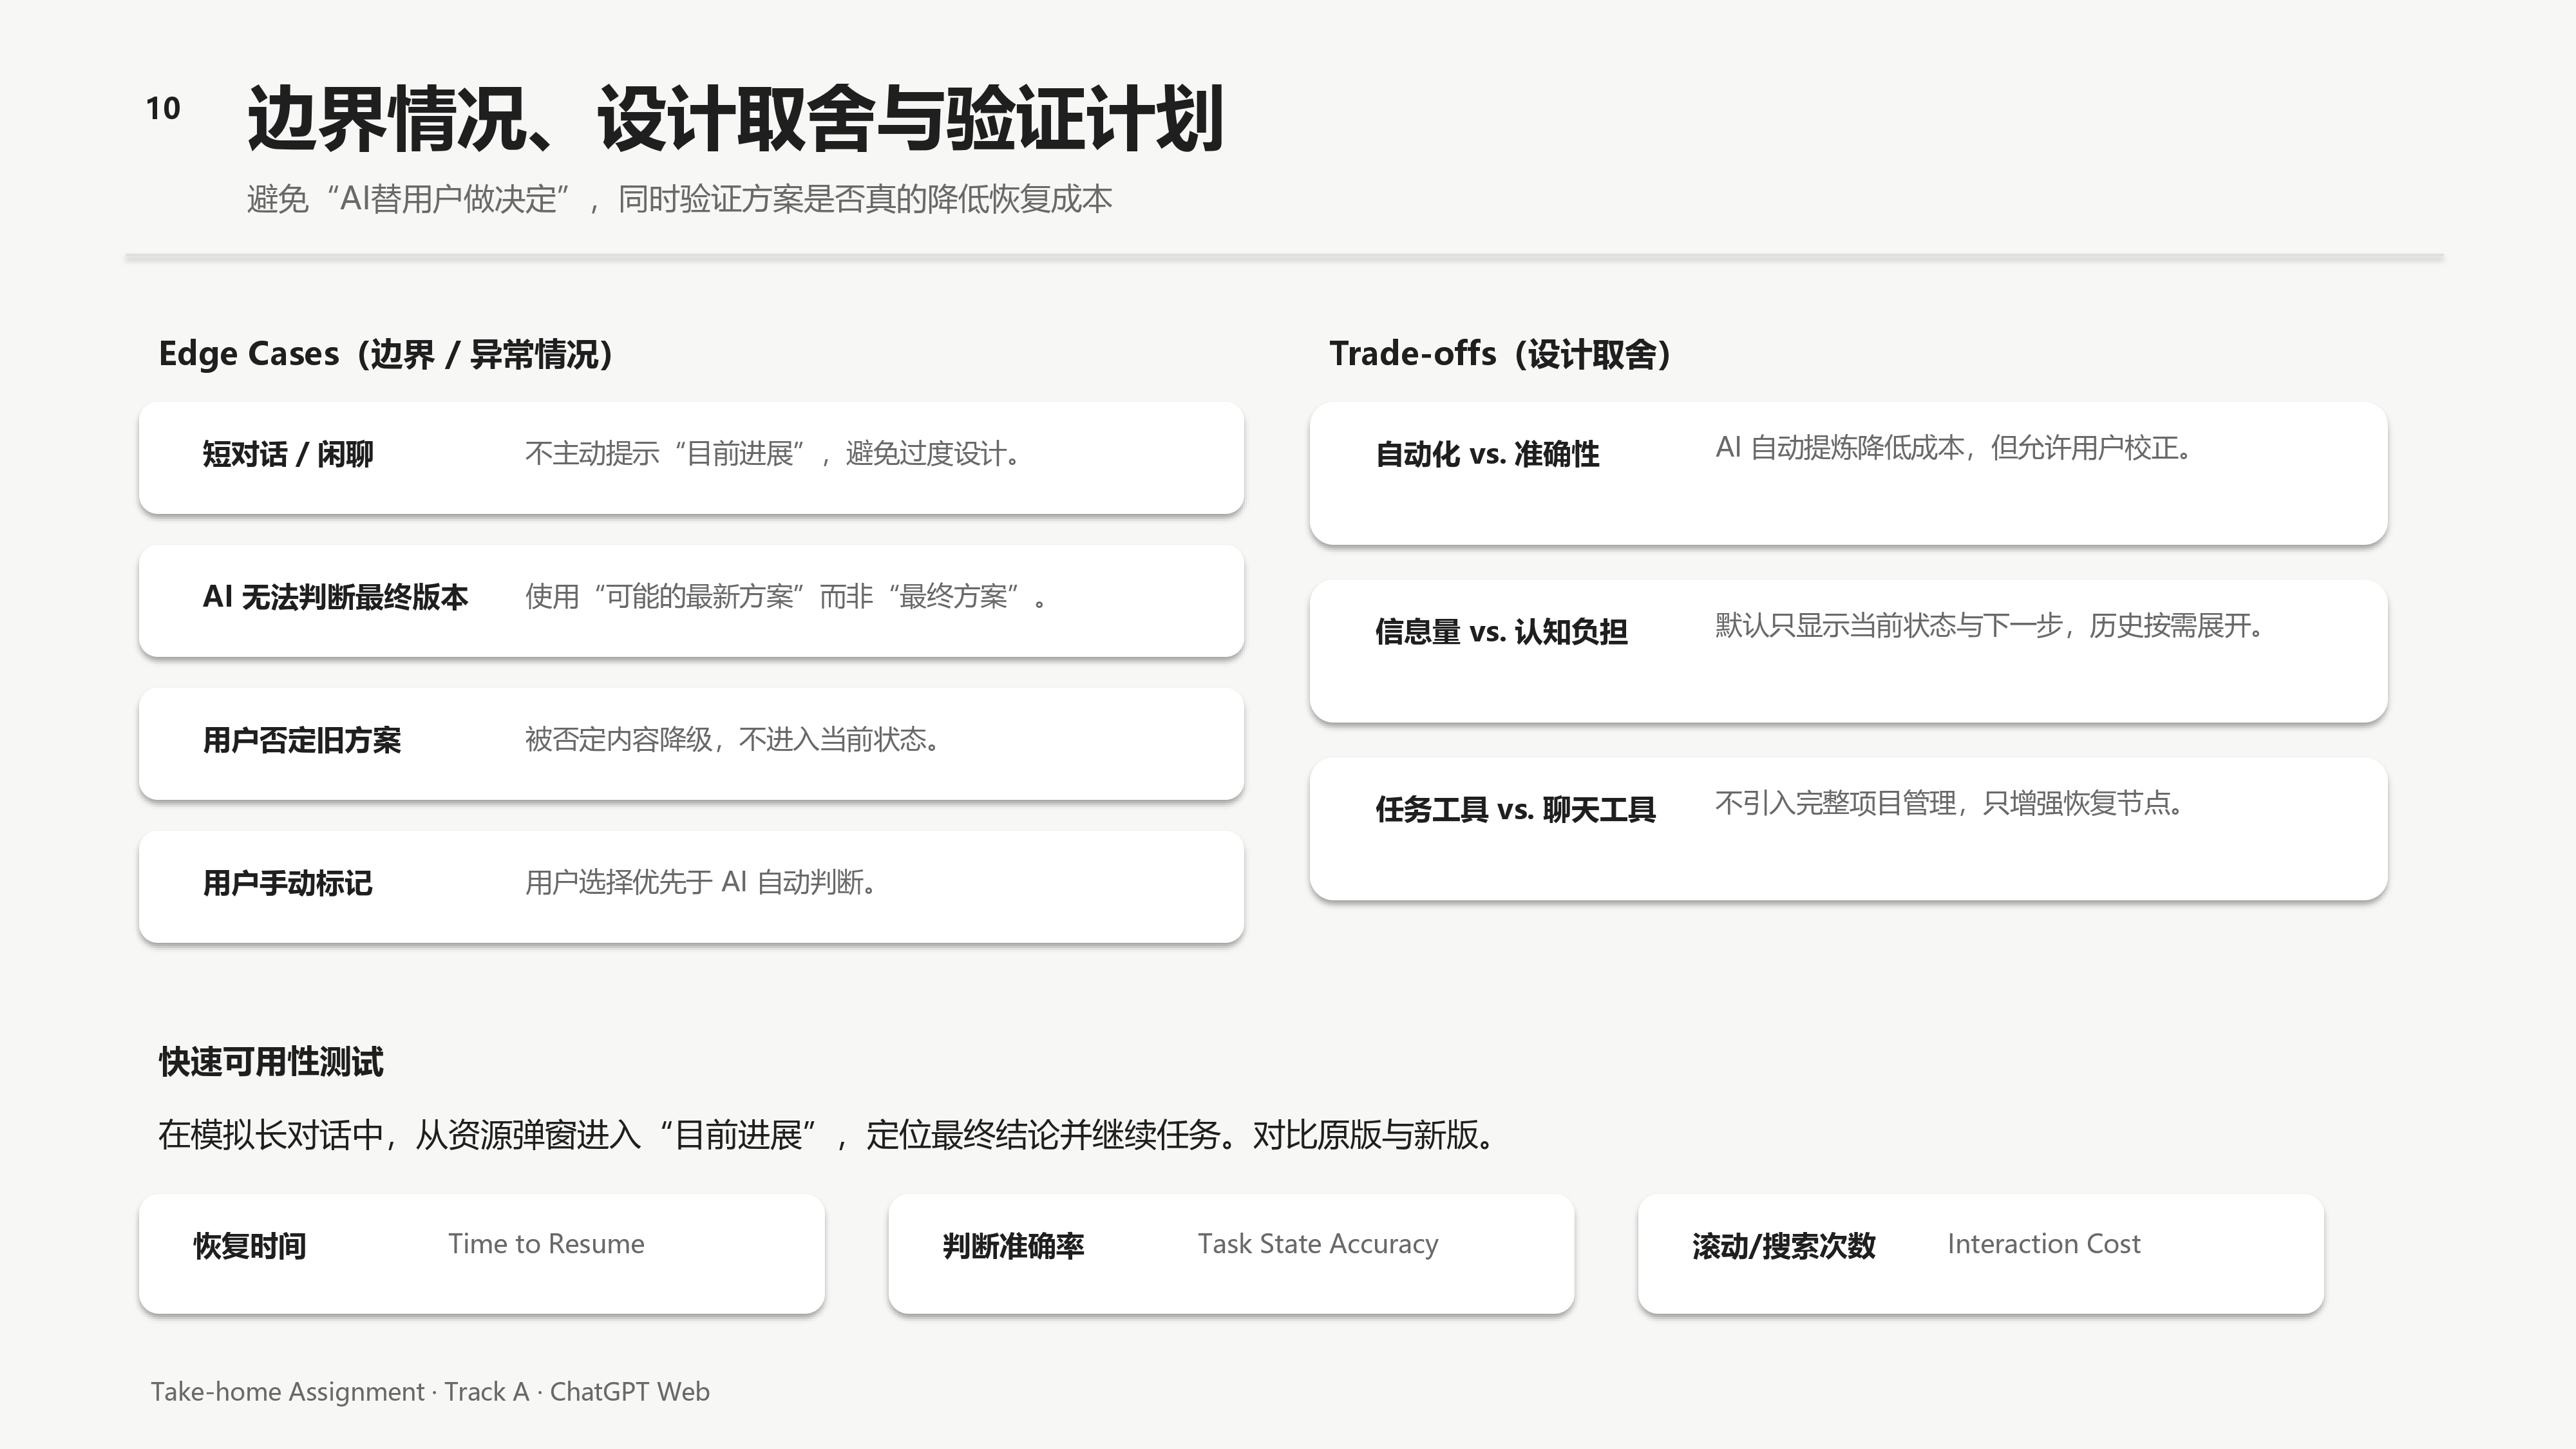Select the 自动化 vs. 准确性 label
2576x1449 pixels.
(x=1487, y=454)
